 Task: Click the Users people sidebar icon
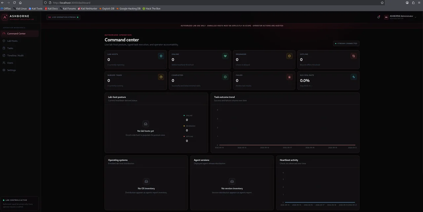point(4,63)
